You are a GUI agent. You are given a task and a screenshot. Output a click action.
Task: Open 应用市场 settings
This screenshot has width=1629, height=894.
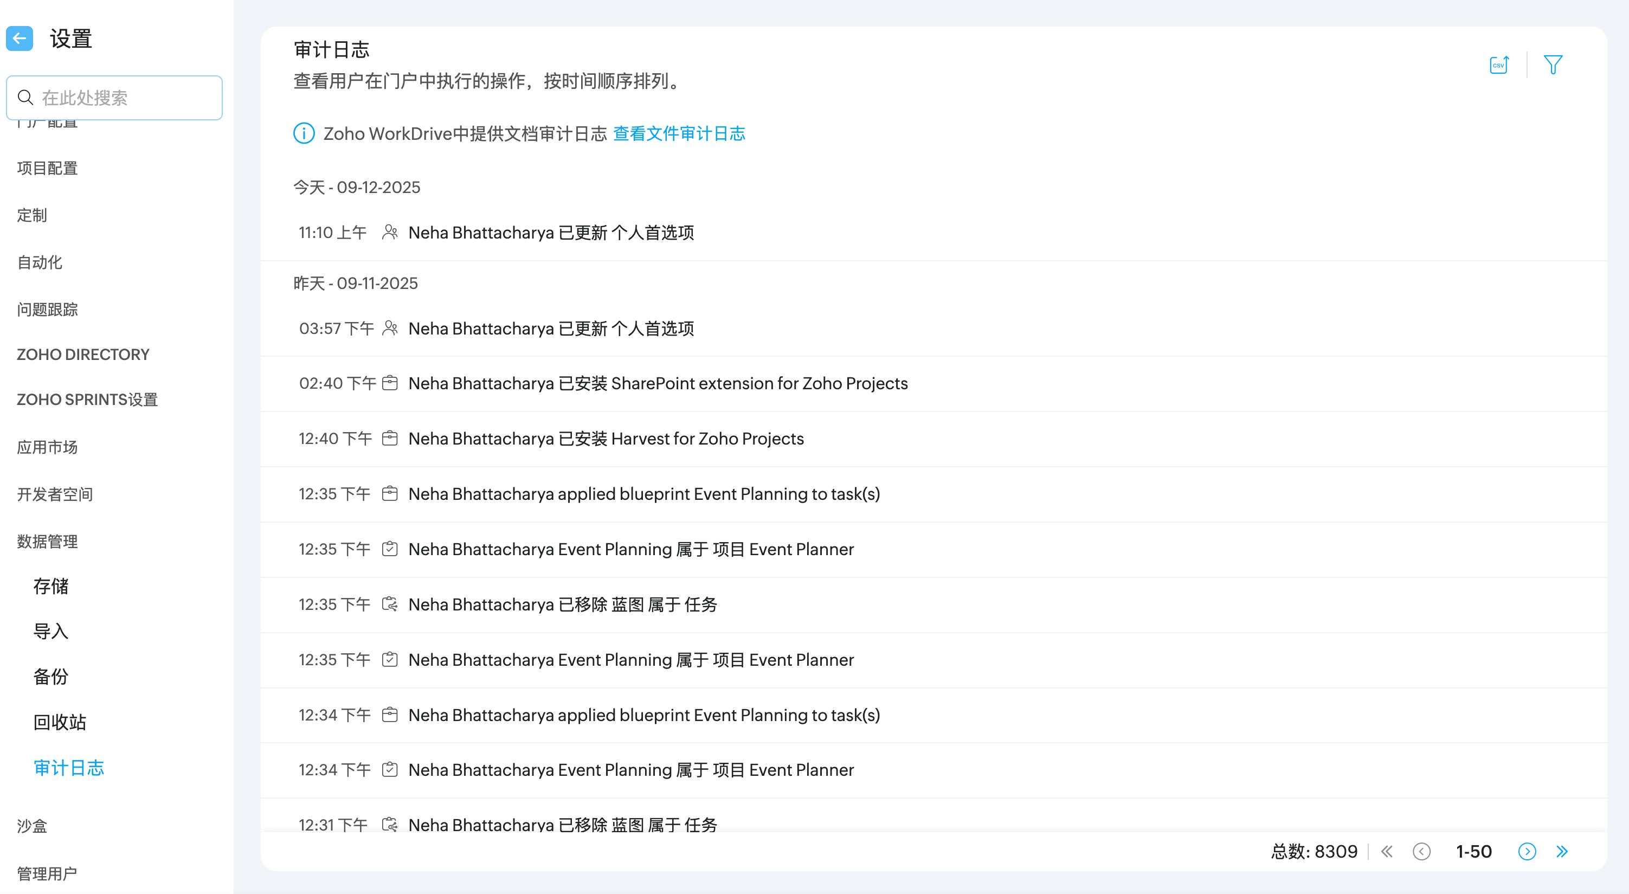(47, 447)
